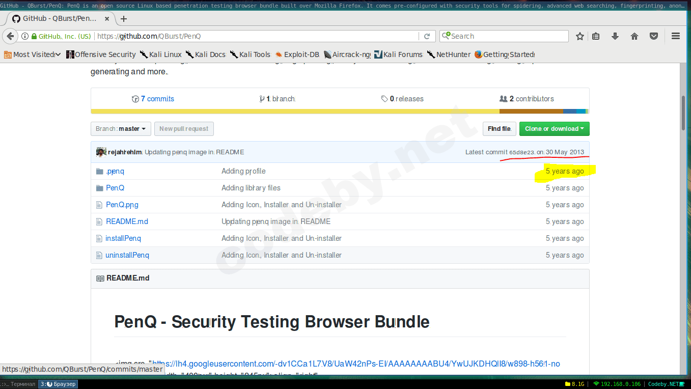Viewport: 691px width, 389px height.
Task: Open the 'Adding library files' commit message
Action: click(x=251, y=188)
